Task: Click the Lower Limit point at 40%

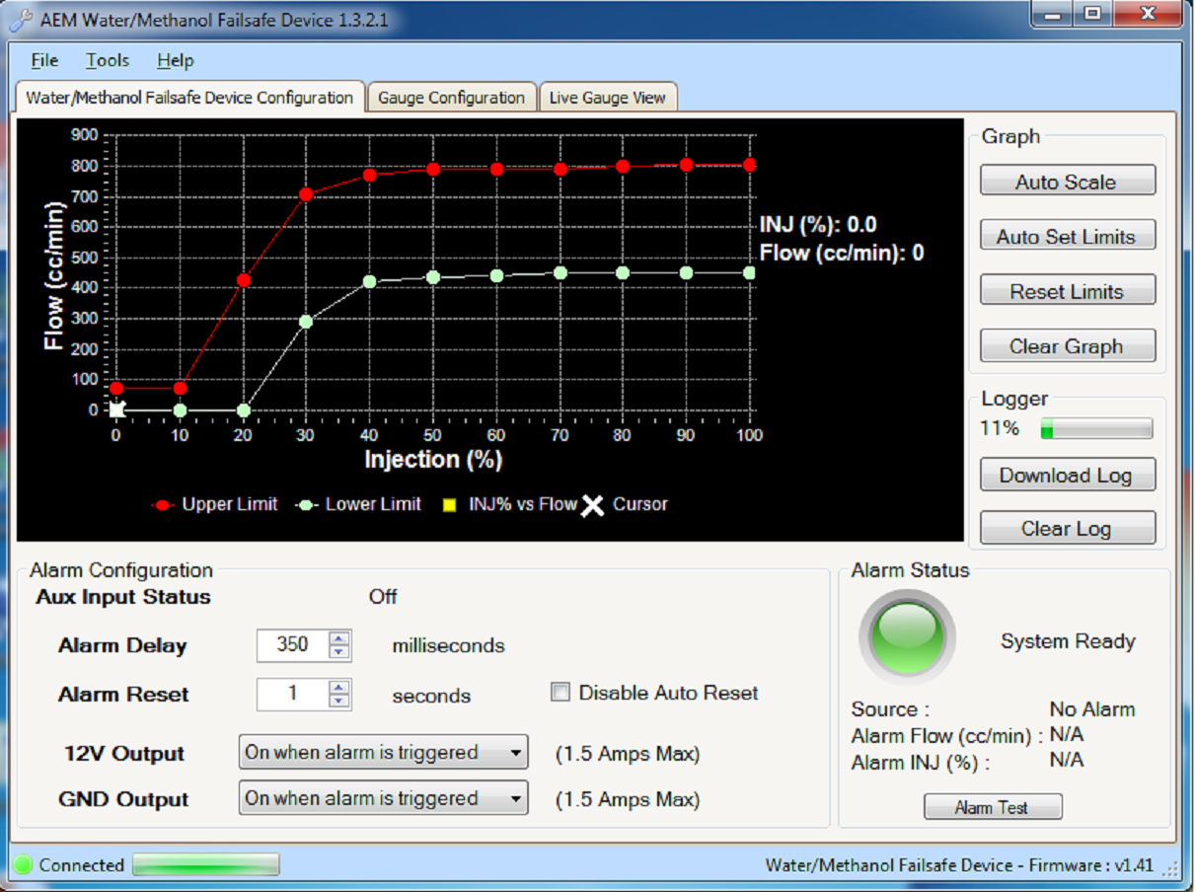Action: click(x=370, y=281)
